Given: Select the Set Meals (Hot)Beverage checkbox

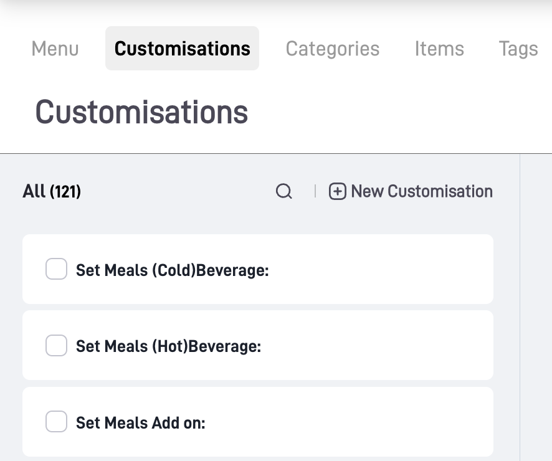Looking at the screenshot, I should pos(57,346).
